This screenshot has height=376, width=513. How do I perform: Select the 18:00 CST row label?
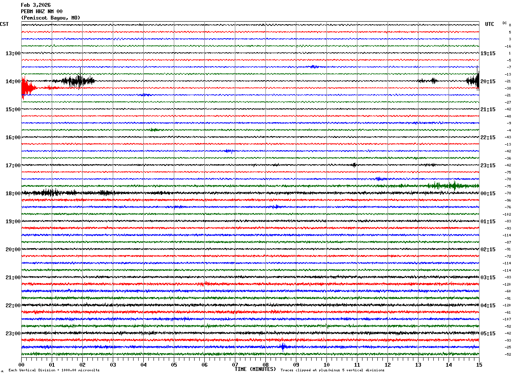(x=13, y=194)
